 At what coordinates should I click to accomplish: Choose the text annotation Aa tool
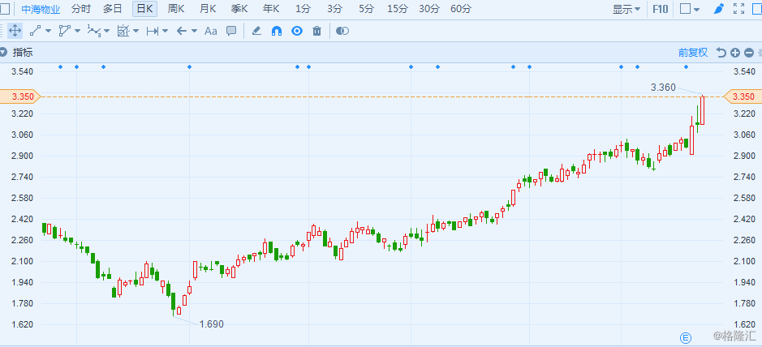(210, 31)
